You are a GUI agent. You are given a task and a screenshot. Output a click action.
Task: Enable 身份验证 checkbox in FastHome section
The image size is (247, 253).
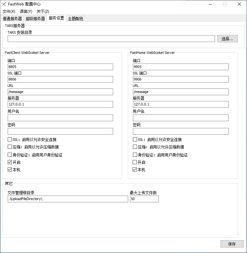[x=135, y=155]
